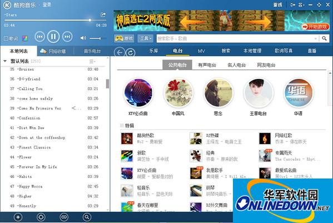Select the 网友电台 sub-tab
Screen dimensions: 333x223
[266, 65]
